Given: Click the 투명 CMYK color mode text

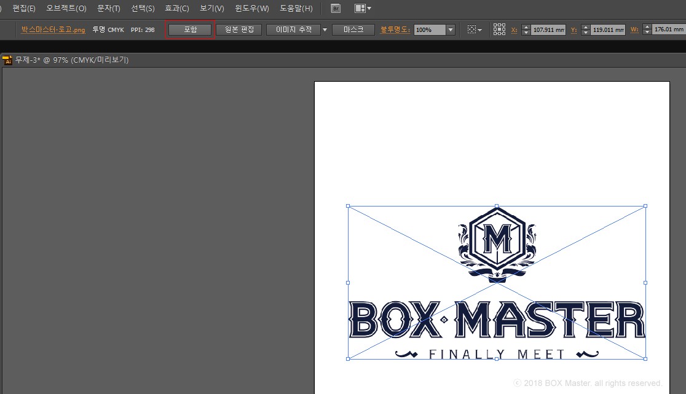Looking at the screenshot, I should [x=108, y=30].
